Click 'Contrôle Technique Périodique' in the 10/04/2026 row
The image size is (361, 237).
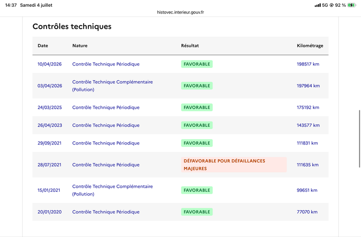[x=106, y=64]
